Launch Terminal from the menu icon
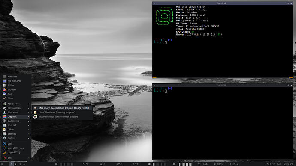The height and width of the screenshot is (166, 296). 4,77
